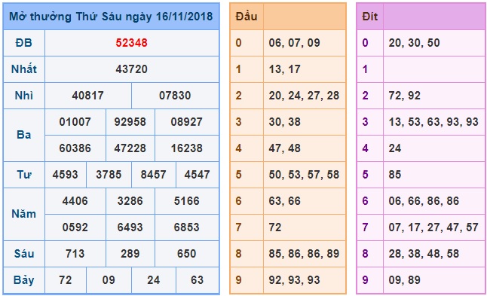Screen dimensions: 487x296
Task: Select Đầu row 2 values 20, 24, 27, 28
Action: coord(304,96)
